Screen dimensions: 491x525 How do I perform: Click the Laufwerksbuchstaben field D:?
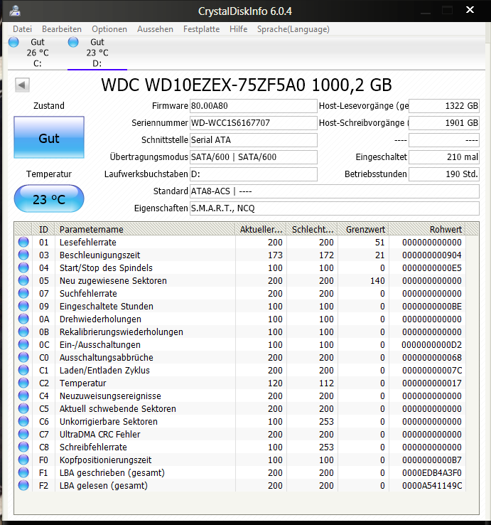(254, 174)
